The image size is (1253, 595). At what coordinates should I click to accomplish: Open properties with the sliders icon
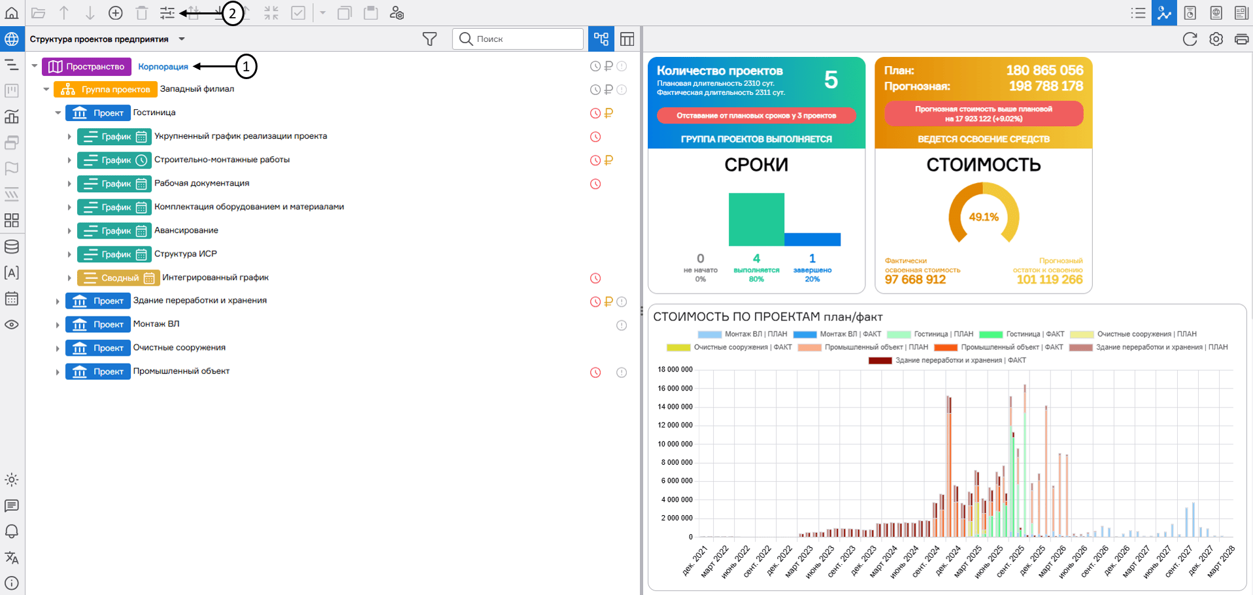pos(167,13)
